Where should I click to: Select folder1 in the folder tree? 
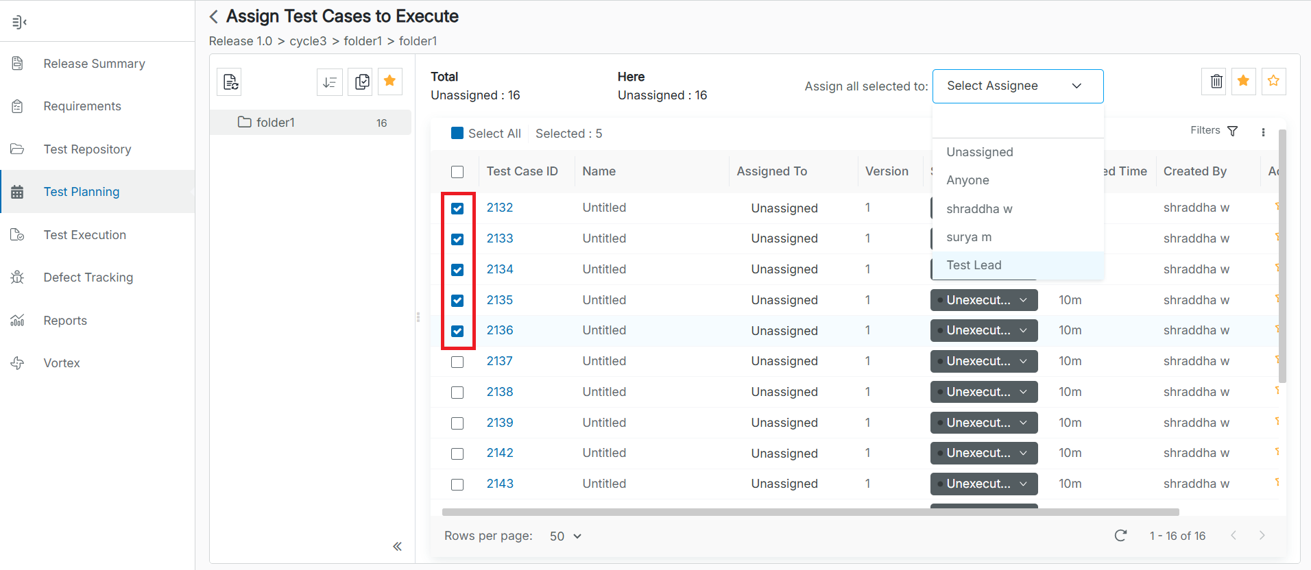pyautogui.click(x=276, y=123)
